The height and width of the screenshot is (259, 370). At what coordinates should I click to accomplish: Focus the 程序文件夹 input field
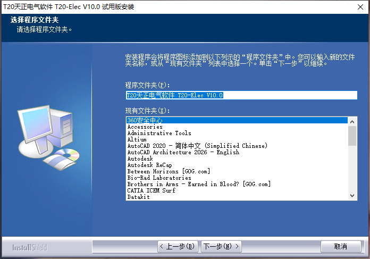[241, 95]
